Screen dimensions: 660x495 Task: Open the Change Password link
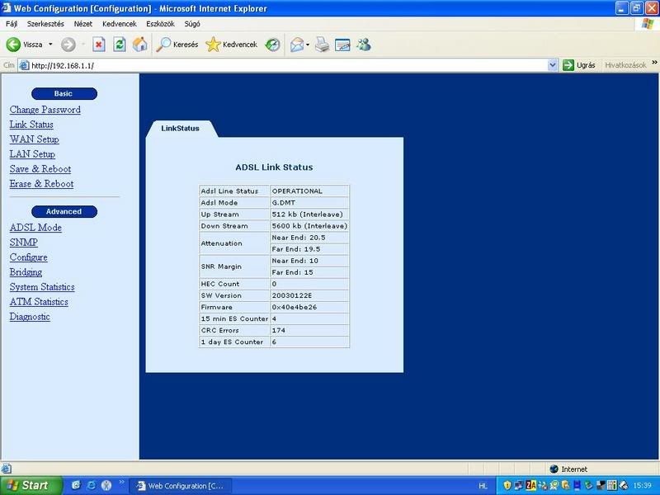45,110
